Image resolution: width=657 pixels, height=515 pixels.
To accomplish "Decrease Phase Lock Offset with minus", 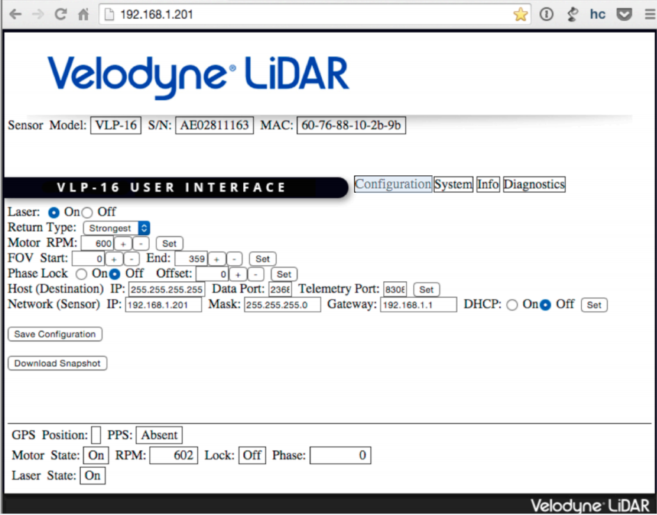I will (x=256, y=275).
